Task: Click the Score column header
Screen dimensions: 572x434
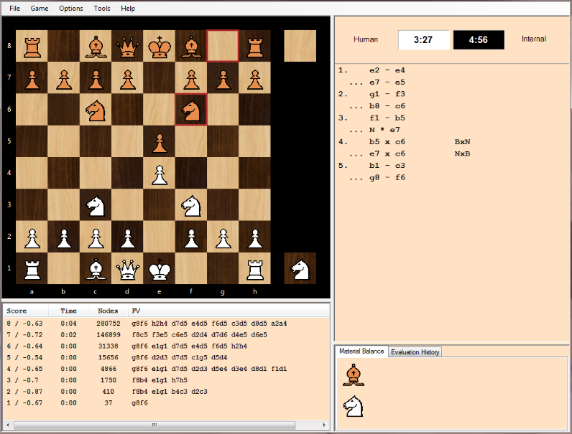Action: click(26, 311)
